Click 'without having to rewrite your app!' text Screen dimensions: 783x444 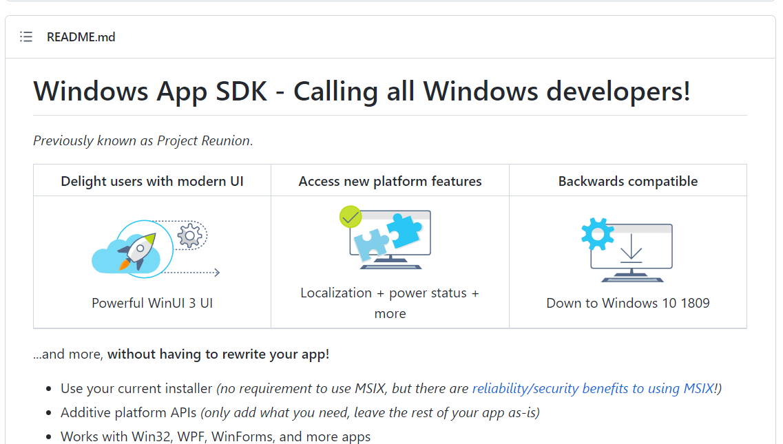[218, 354]
